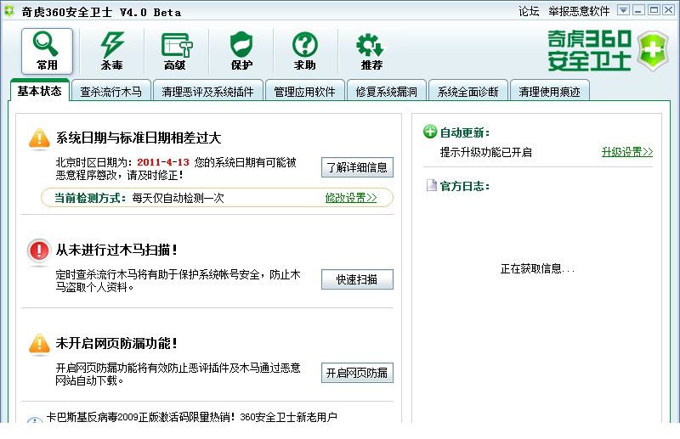
Task: Open the 系统全面诊断 tab
Action: pos(467,91)
